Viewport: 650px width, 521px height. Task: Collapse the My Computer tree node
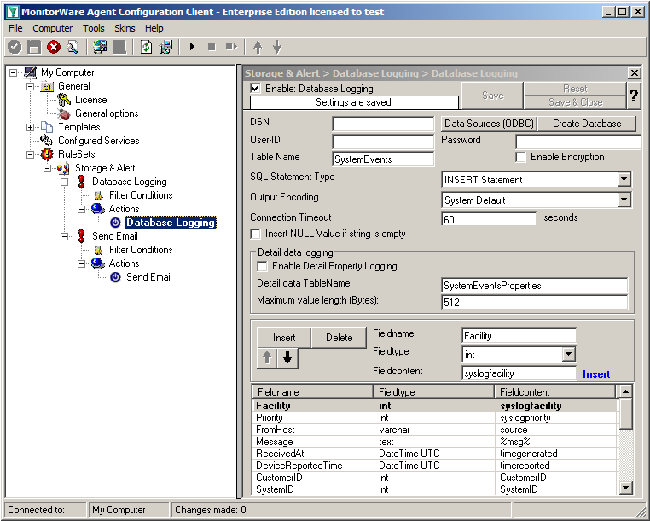pos(14,73)
